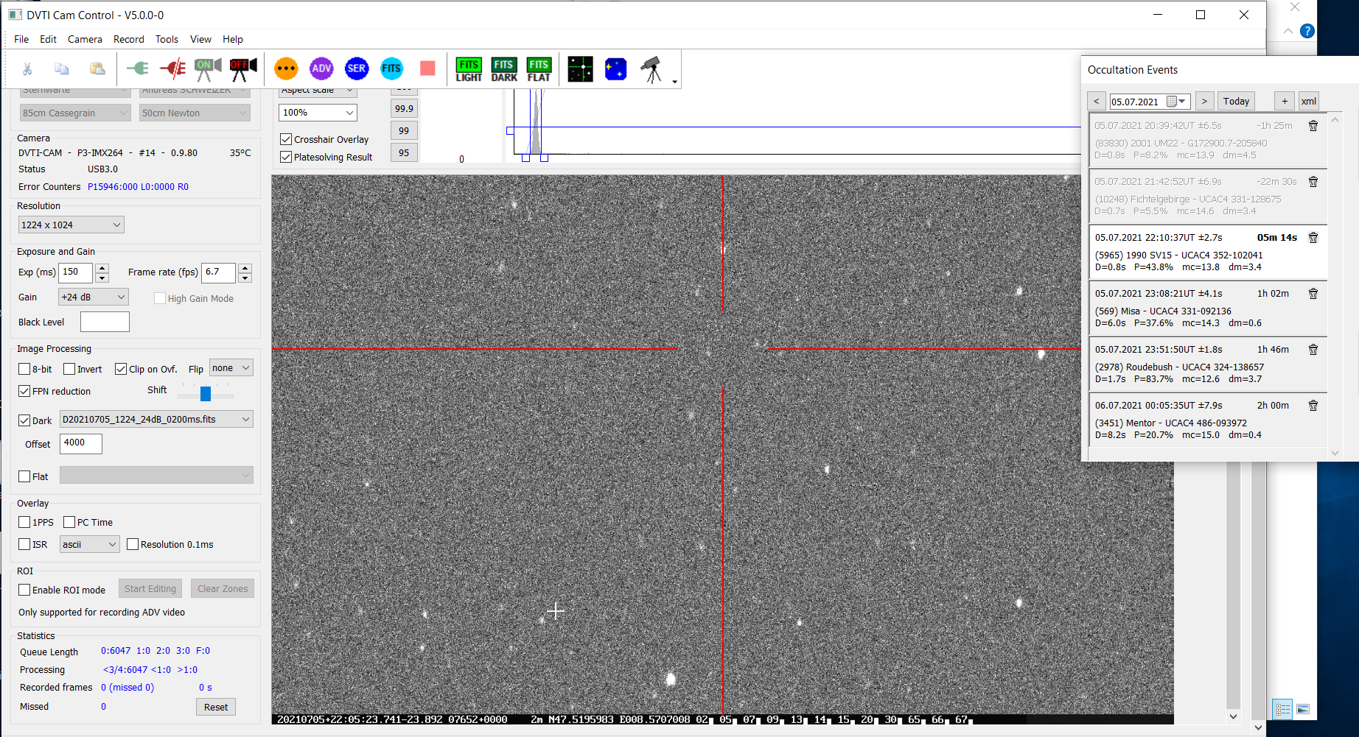Open the telescope toolbar icon
Screen dimensions: 1359x737
pyautogui.click(x=651, y=69)
